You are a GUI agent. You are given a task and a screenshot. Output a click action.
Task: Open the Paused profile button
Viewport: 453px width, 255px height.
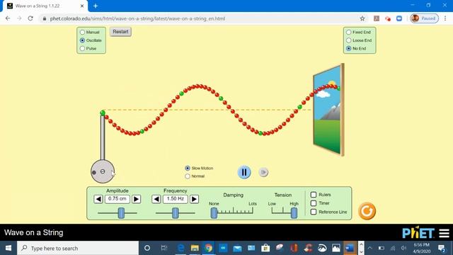(425, 18)
